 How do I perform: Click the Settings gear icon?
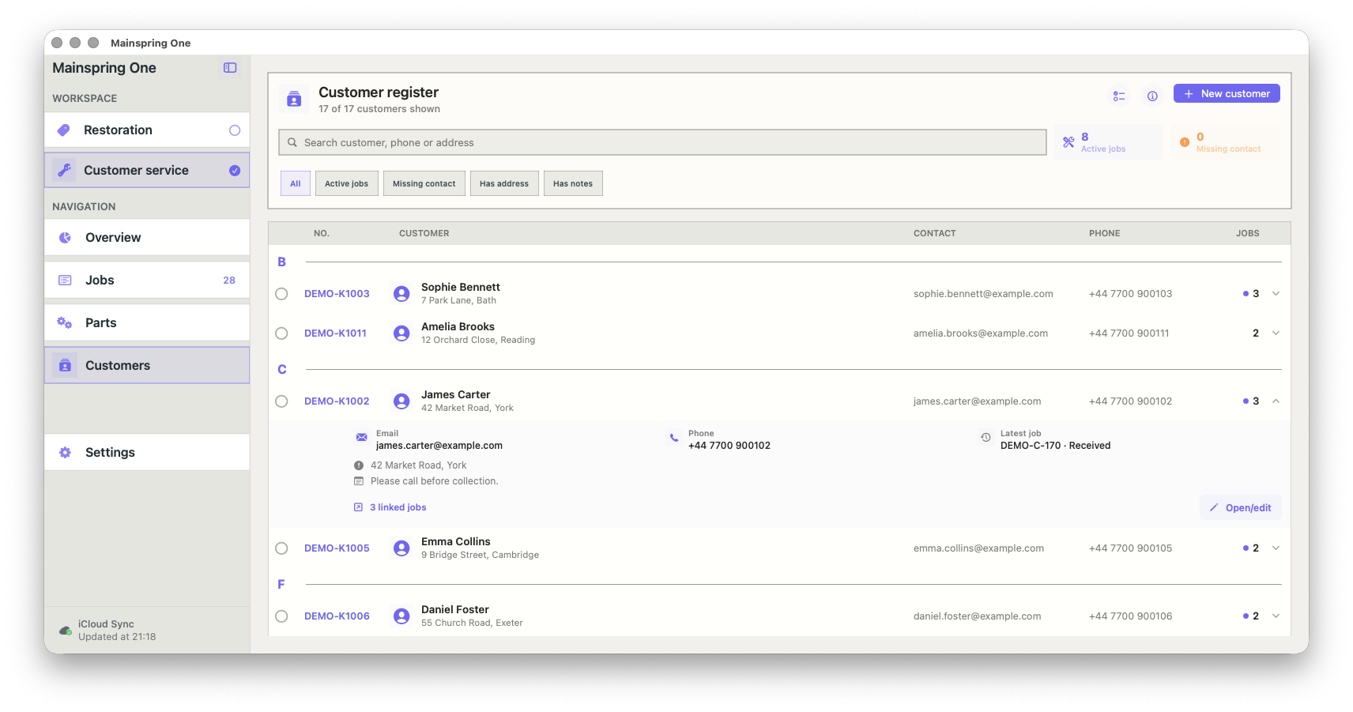pos(65,453)
